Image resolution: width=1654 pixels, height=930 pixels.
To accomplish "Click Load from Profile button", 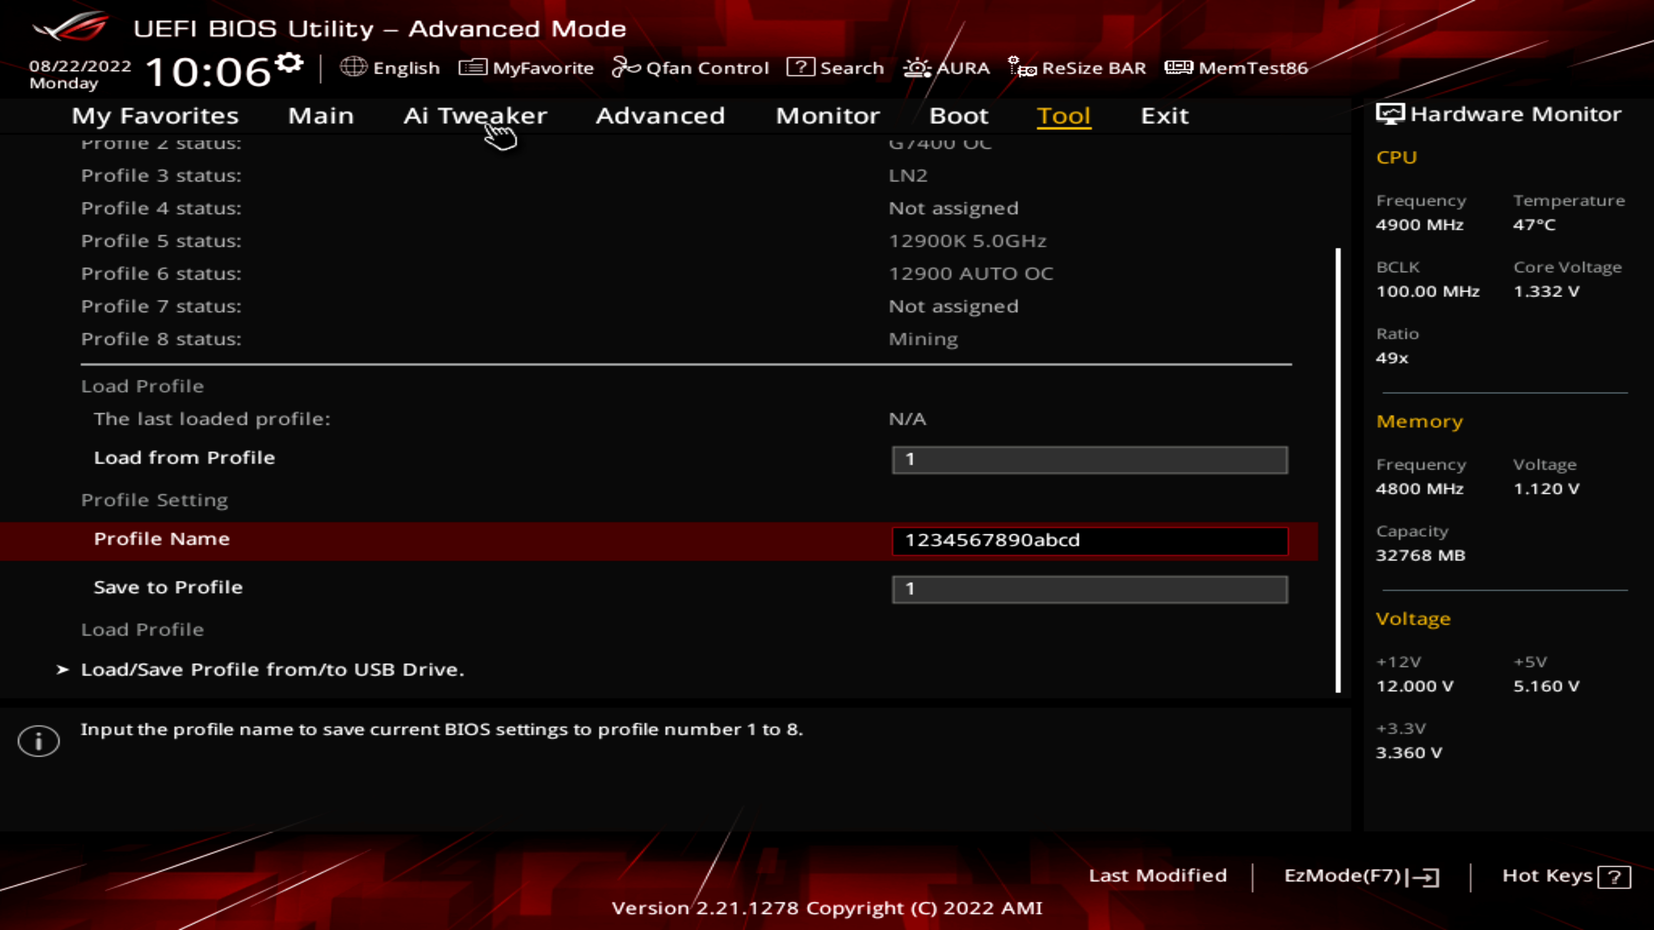I will (x=184, y=456).
